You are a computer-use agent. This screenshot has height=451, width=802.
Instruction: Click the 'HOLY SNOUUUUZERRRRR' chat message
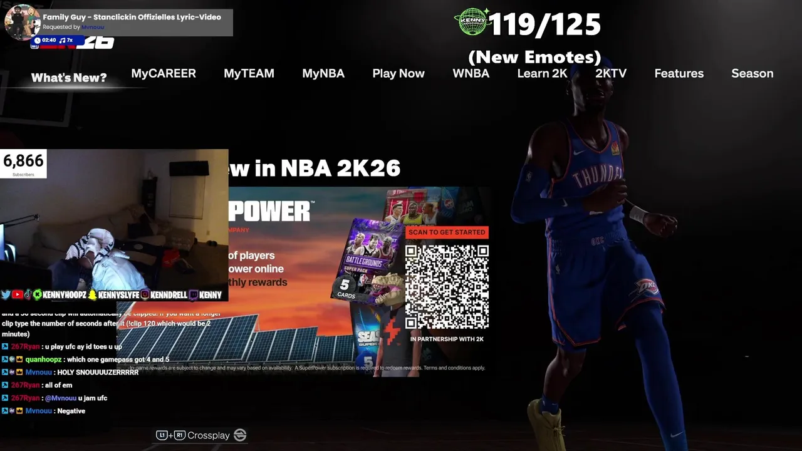point(98,372)
